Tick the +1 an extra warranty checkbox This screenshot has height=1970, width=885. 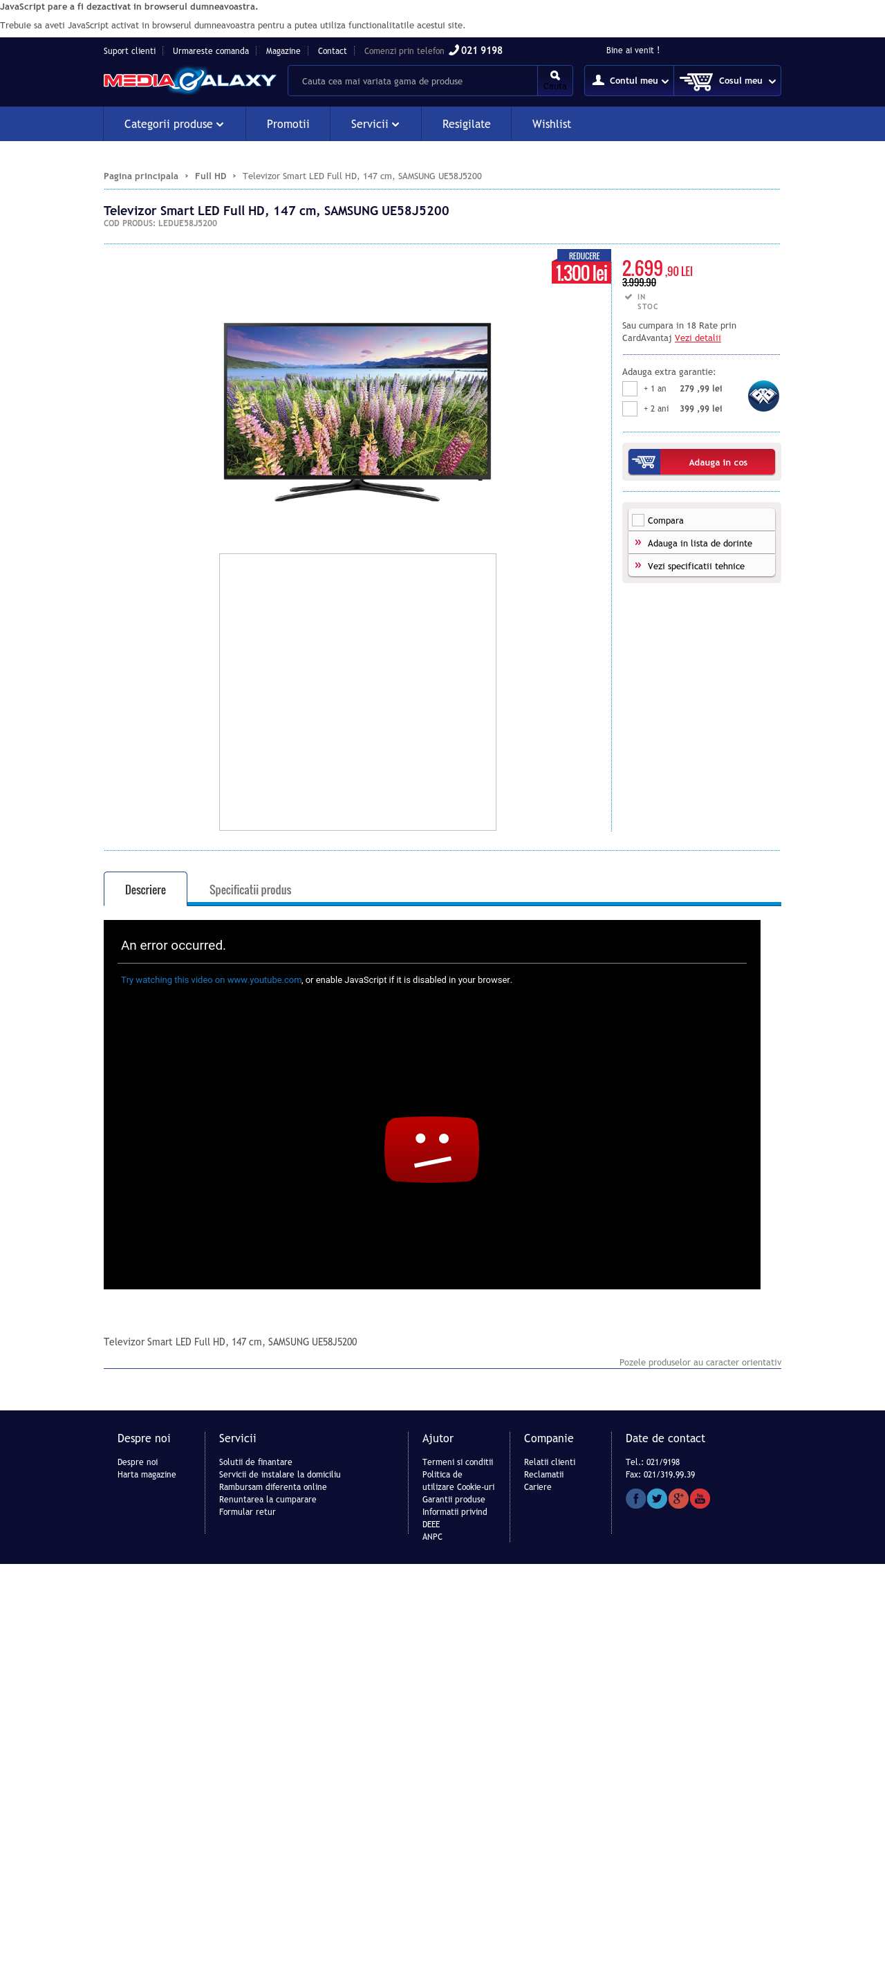630,389
